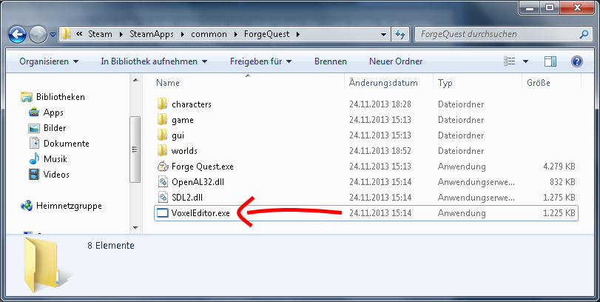Click the Neuer Ordner button
This screenshot has height=302, width=600.
click(396, 61)
